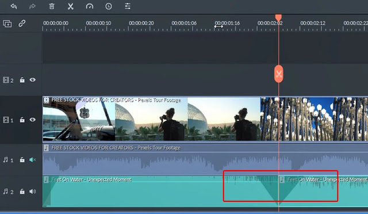Select first Feet On Water audio clip

point(160,192)
